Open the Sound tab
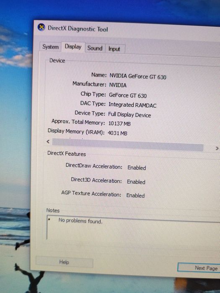Image resolution: width=220 pixels, height=293 pixels. click(95, 48)
